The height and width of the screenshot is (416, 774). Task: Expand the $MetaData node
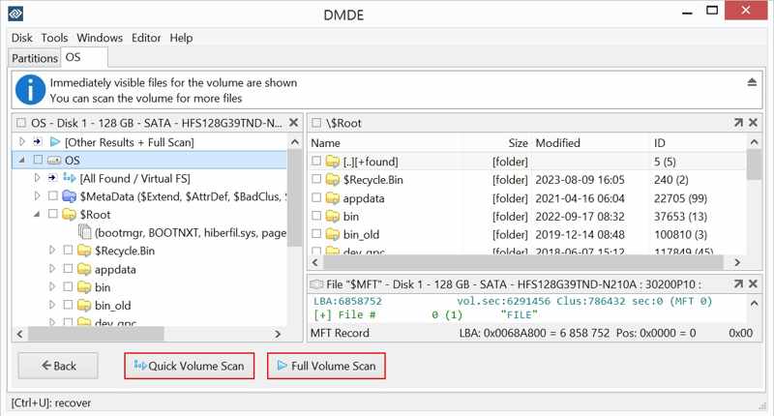pos(37,196)
